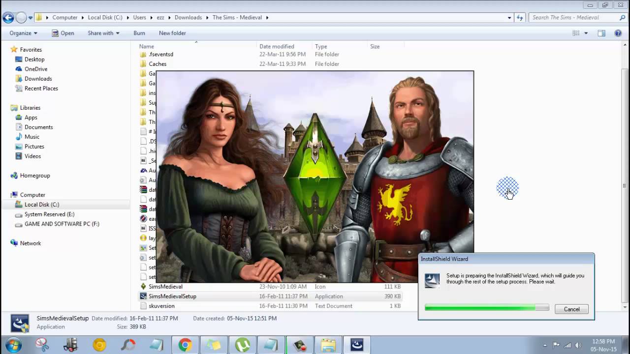The width and height of the screenshot is (630, 354).
Task: Open the Pictures library
Action: pos(34,147)
